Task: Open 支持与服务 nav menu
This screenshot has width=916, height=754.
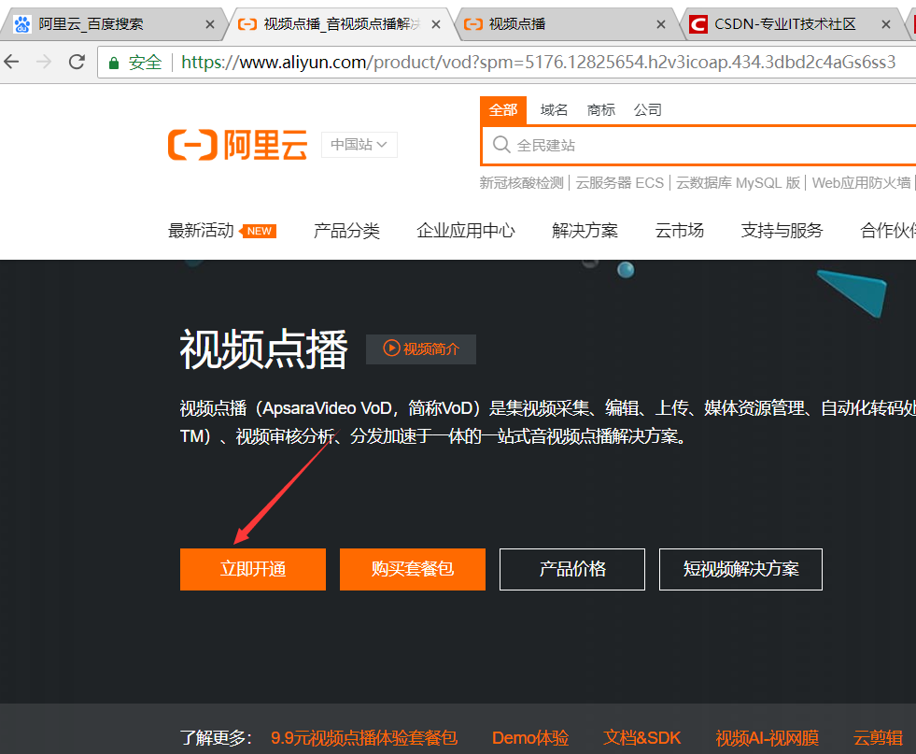Action: 782,230
